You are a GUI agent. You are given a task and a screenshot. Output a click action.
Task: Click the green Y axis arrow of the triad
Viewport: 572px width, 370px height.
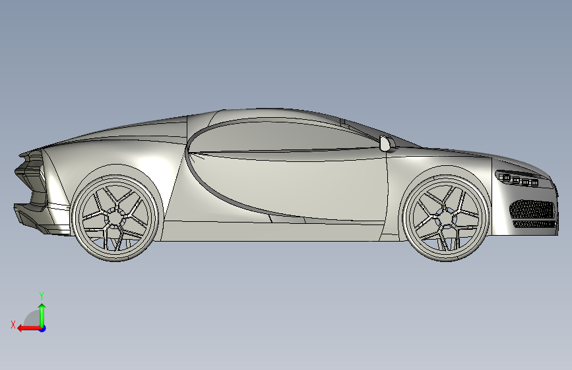click(42, 315)
